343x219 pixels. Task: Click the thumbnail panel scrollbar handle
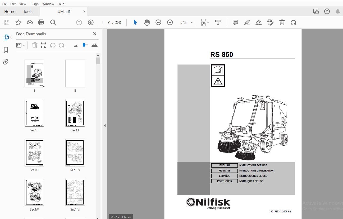pyautogui.click(x=98, y=61)
